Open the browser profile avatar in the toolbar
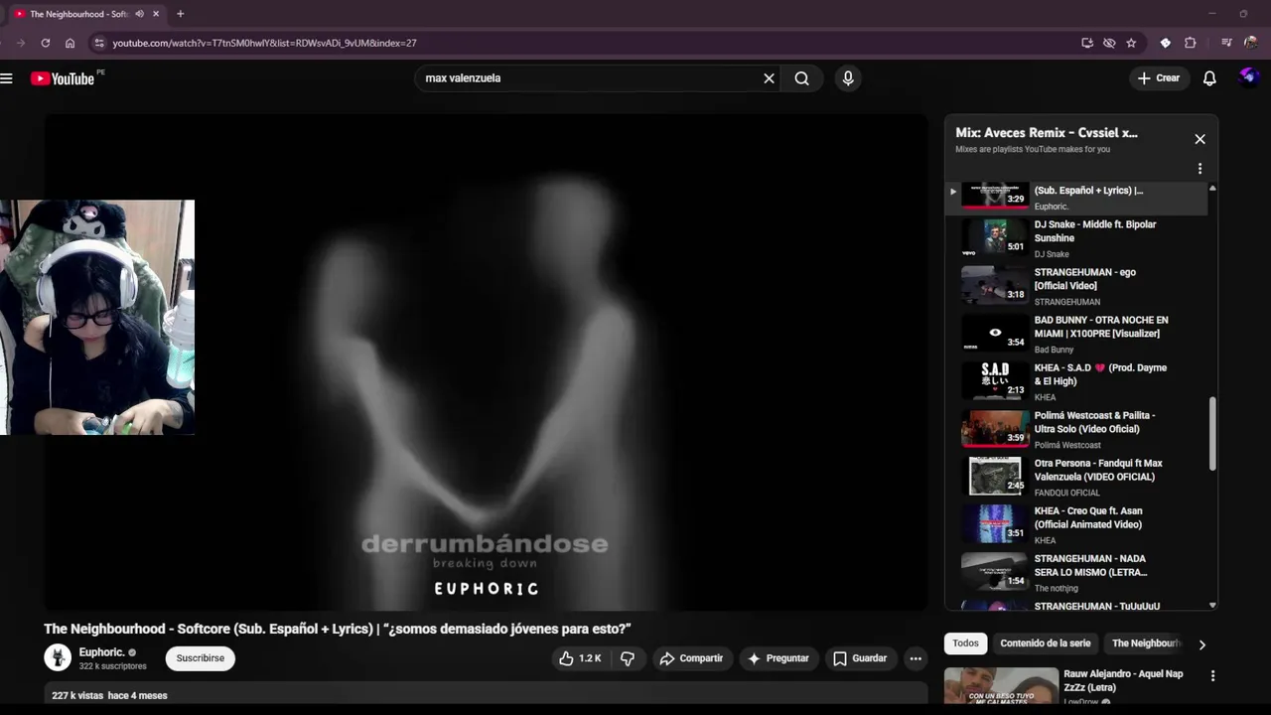The image size is (1271, 715). point(1251,43)
